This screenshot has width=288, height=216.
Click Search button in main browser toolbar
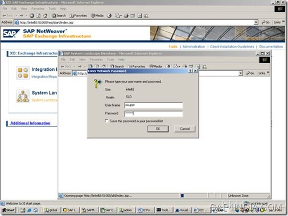59,16
